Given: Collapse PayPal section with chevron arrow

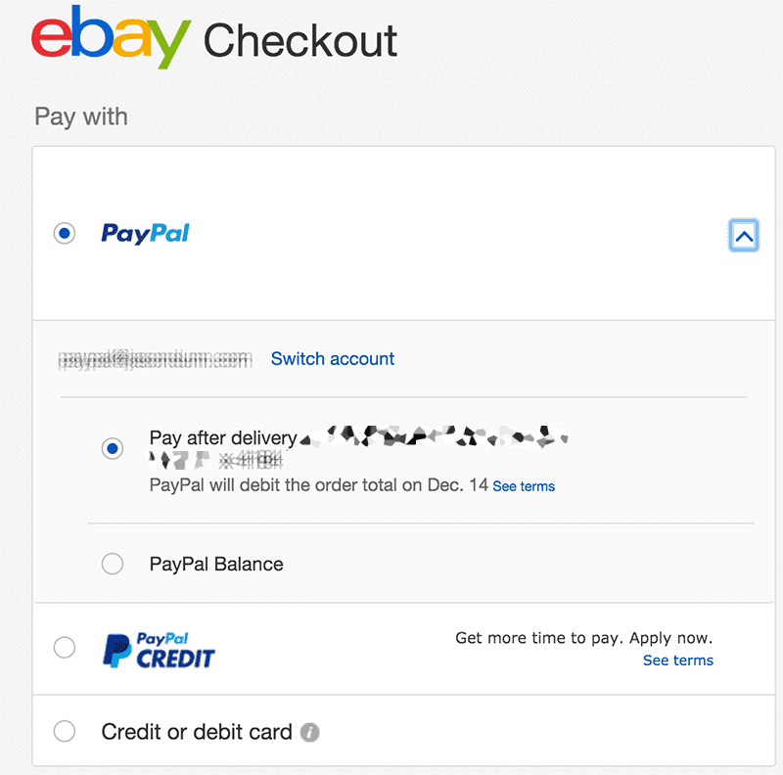Looking at the screenshot, I should 744,235.
